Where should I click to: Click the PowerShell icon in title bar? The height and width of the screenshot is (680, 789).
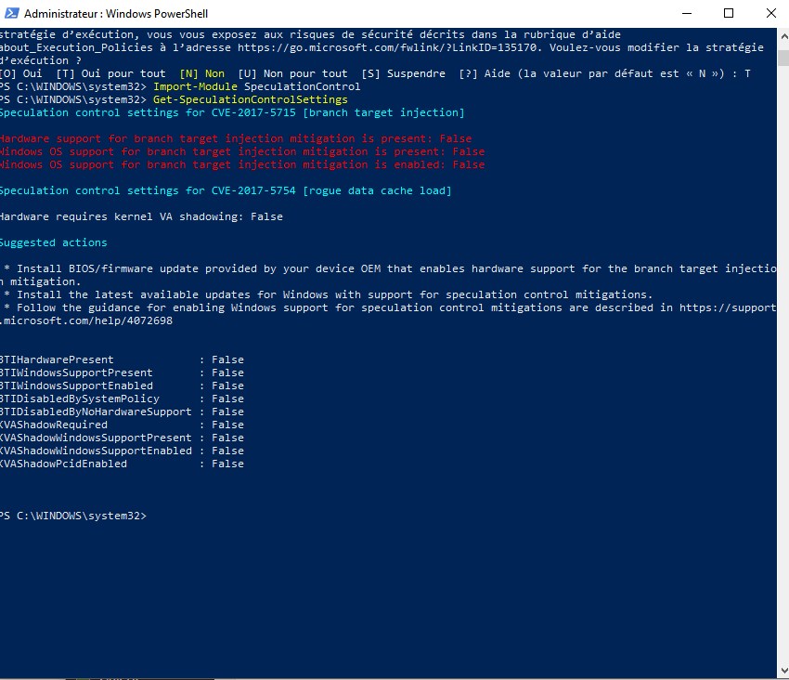(11, 13)
